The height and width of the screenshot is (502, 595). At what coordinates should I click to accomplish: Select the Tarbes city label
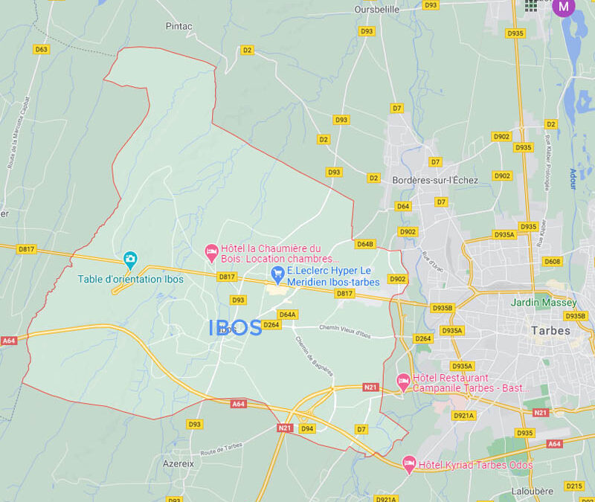(550, 331)
